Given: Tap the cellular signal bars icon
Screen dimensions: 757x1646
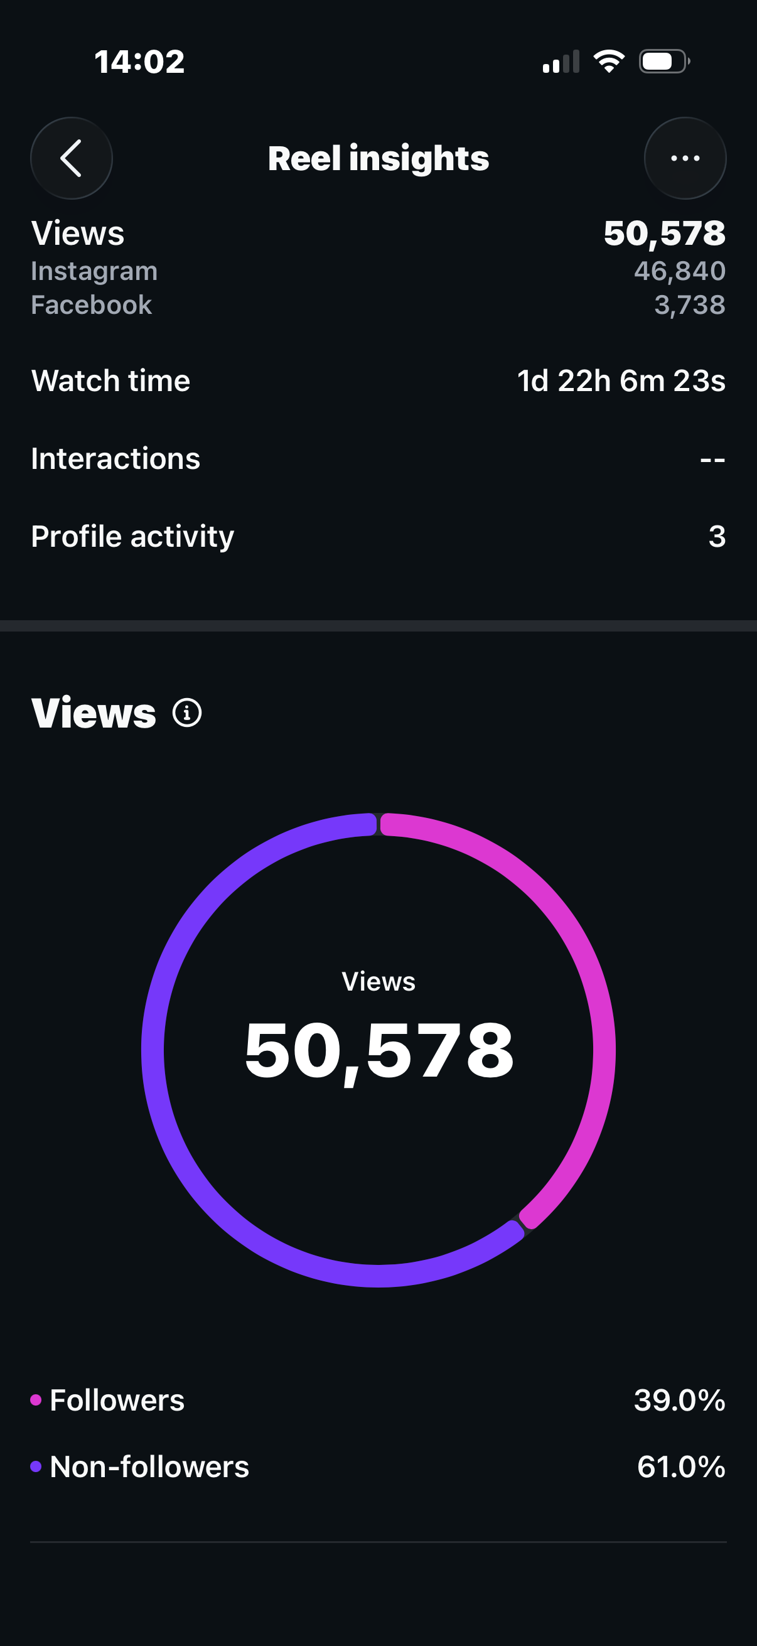Looking at the screenshot, I should coord(561,62).
